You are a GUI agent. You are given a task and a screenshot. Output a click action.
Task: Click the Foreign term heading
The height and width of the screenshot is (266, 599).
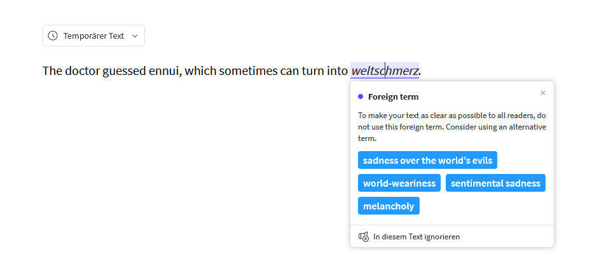pos(393,97)
